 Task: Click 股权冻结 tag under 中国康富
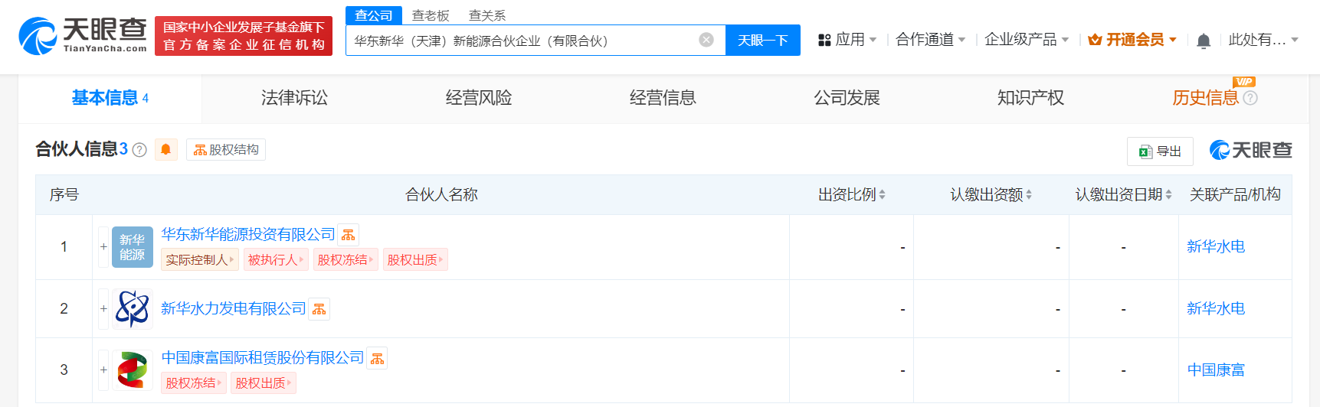coord(194,383)
